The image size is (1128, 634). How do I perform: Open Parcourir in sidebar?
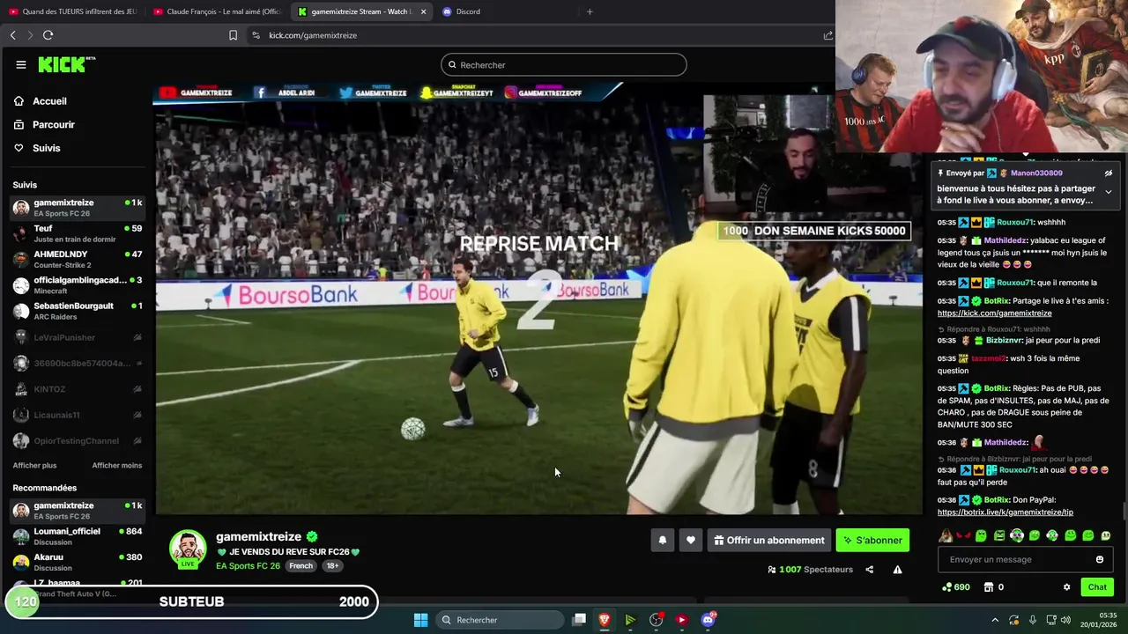[x=53, y=125]
